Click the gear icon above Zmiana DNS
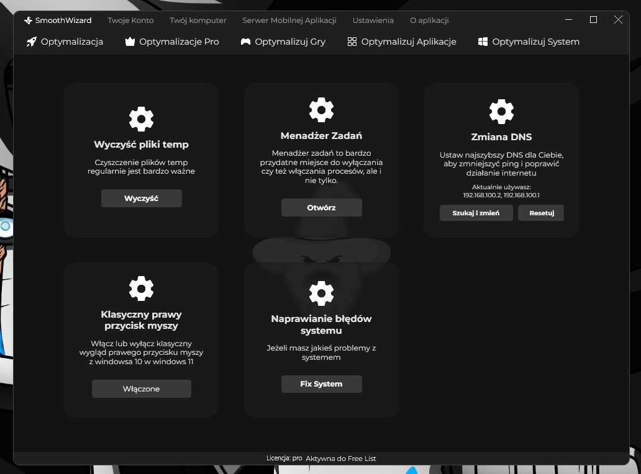 (x=502, y=112)
